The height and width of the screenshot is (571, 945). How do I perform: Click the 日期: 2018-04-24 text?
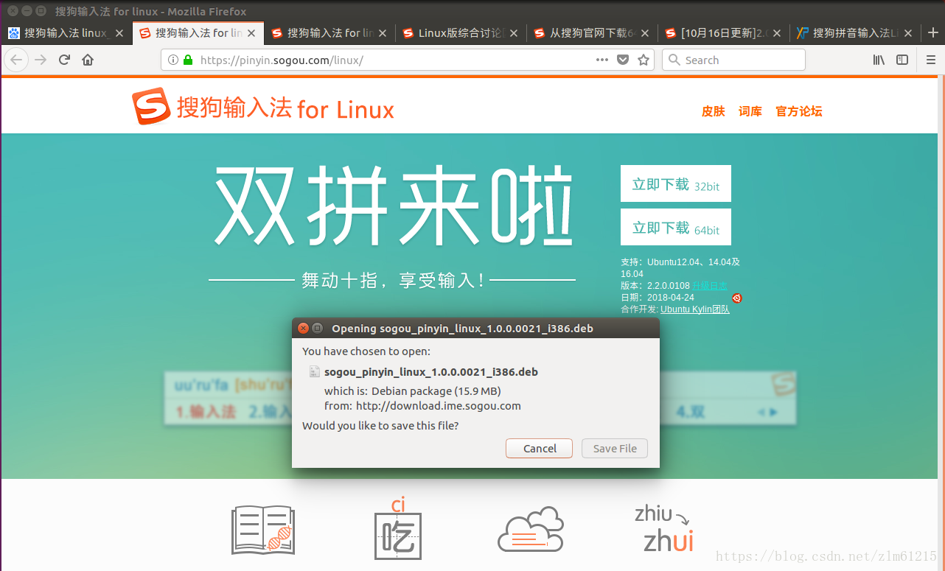point(658,298)
